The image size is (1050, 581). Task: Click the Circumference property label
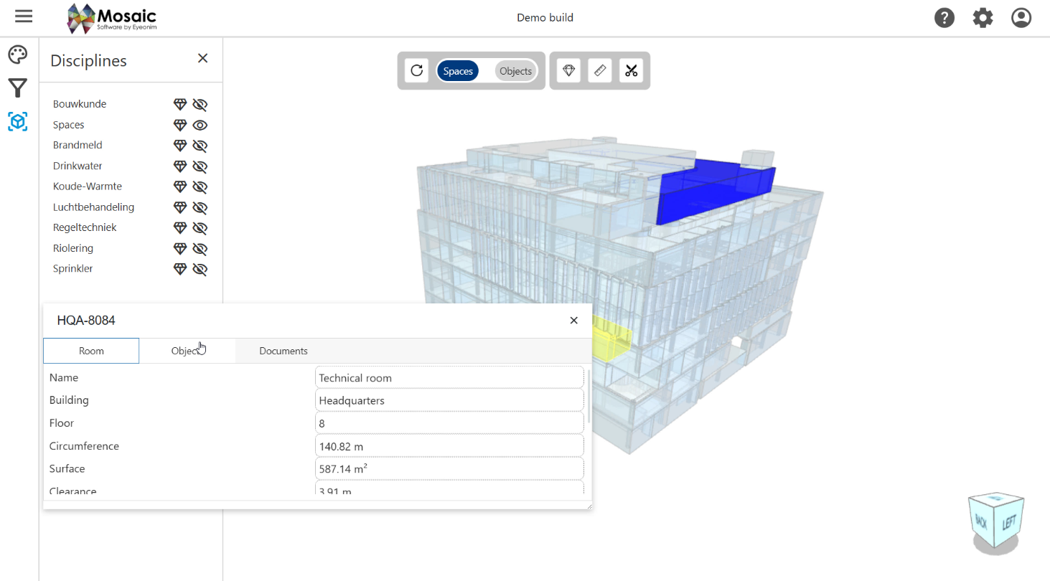pyautogui.click(x=84, y=446)
